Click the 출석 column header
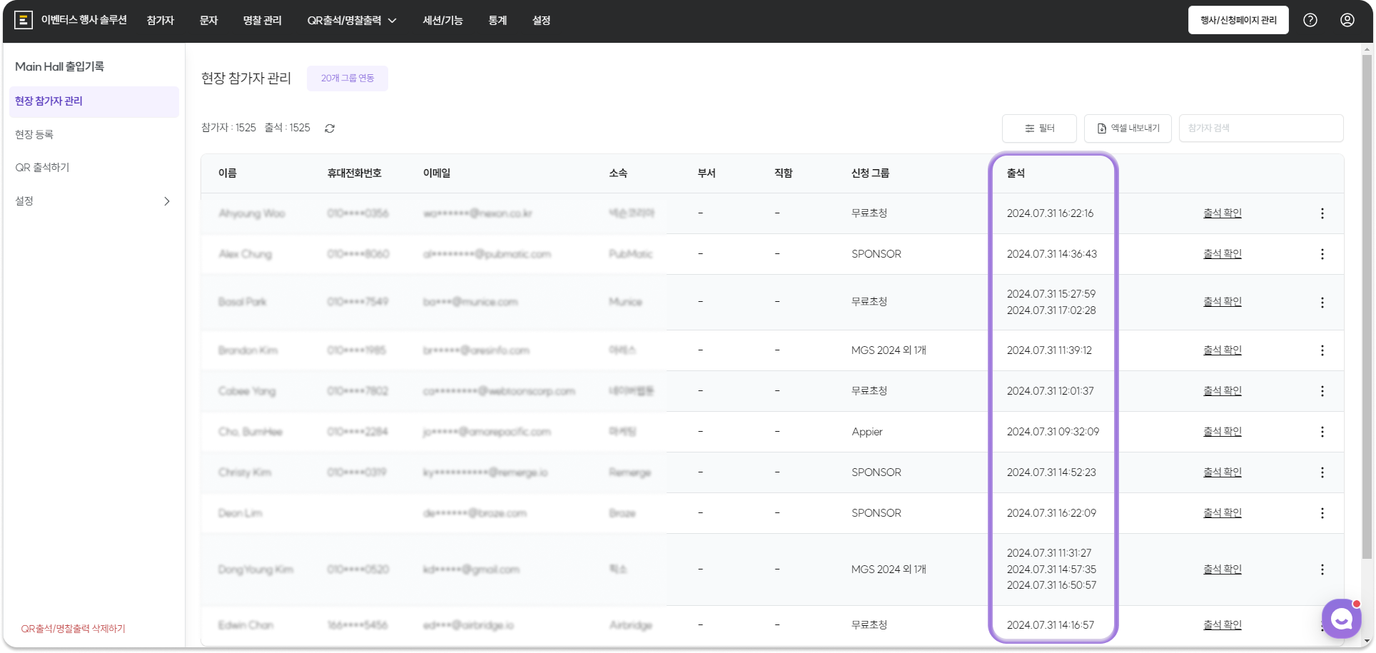1376x653 pixels. (x=1016, y=173)
